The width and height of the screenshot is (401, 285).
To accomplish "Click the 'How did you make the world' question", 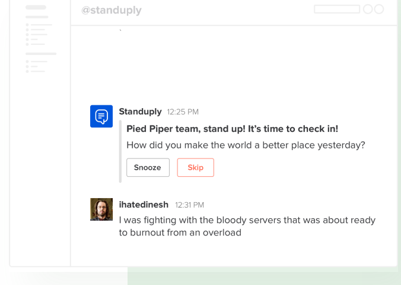I will coord(246,145).
